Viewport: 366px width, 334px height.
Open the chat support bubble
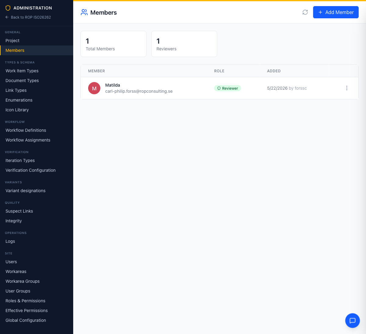[x=353, y=321]
